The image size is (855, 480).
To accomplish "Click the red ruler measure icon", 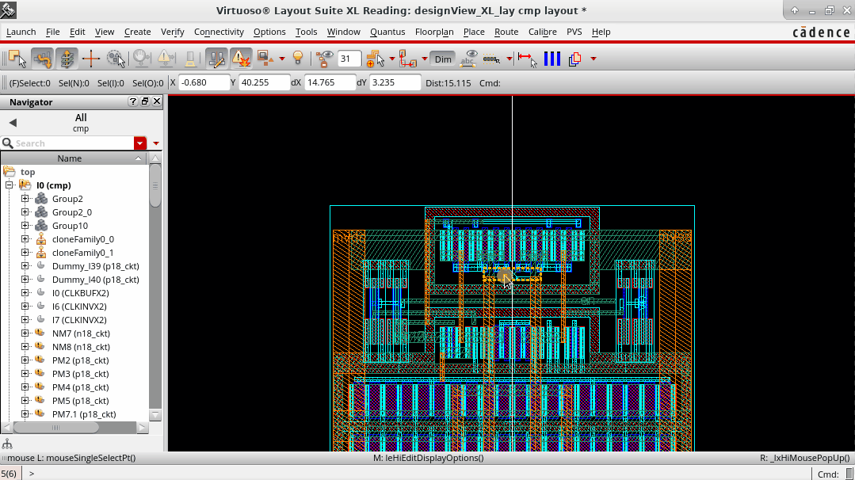I will click(527, 59).
